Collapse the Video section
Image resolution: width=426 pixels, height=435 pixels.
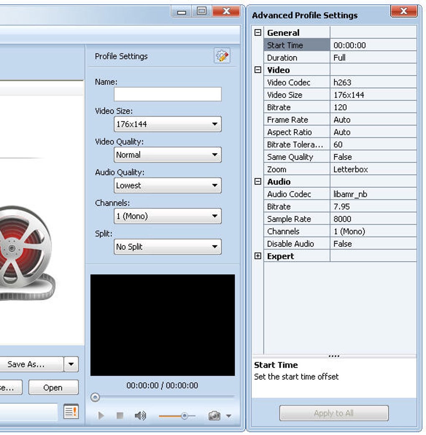[258, 70]
